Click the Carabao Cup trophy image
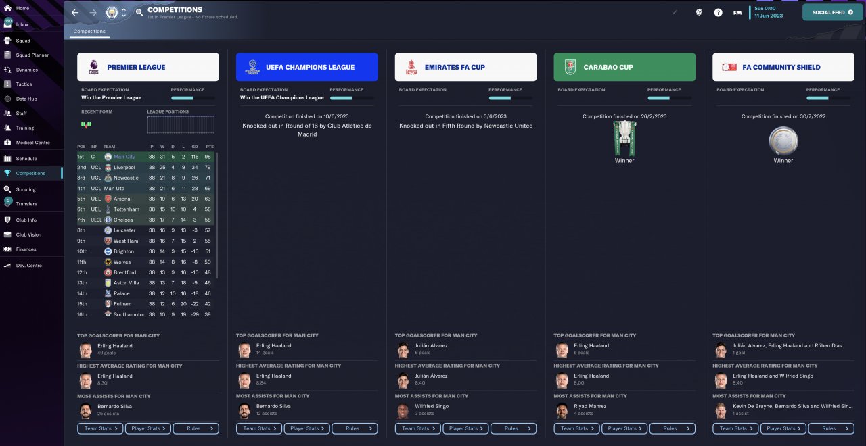The image size is (866, 446). 624,138
